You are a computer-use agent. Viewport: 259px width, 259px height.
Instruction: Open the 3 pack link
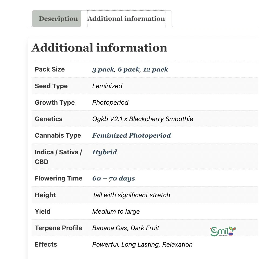point(103,69)
